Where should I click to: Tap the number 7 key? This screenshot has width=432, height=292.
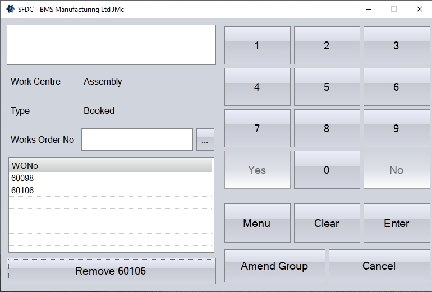[x=257, y=128]
